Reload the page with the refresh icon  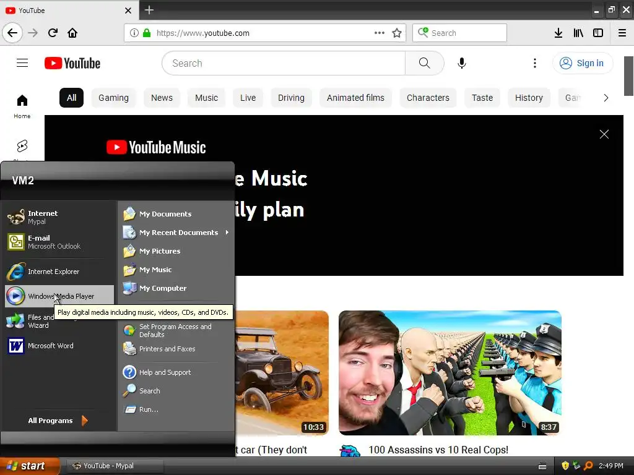click(x=53, y=33)
